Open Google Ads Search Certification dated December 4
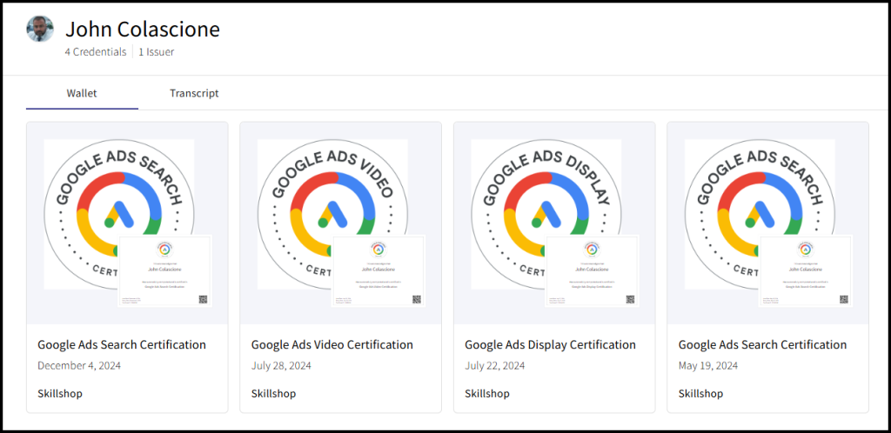Image resolution: width=891 pixels, height=433 pixels. pos(122,344)
